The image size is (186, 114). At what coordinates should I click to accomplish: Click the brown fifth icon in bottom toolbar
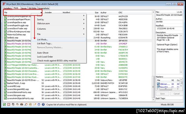coord(22,104)
